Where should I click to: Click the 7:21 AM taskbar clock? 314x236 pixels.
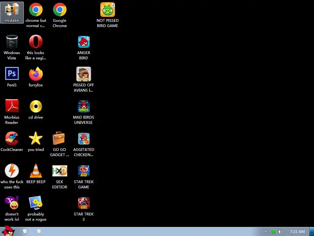[297, 232]
